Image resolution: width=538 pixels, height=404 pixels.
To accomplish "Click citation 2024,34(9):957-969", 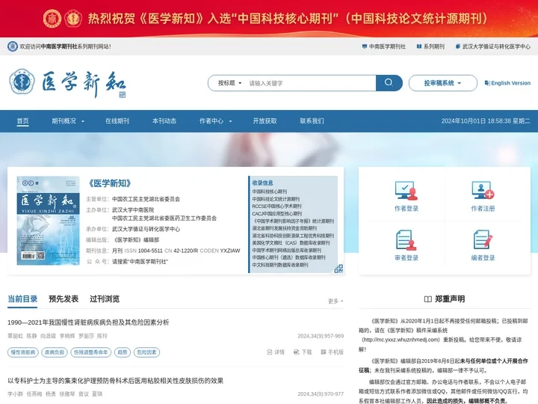I will (x=321, y=336).
